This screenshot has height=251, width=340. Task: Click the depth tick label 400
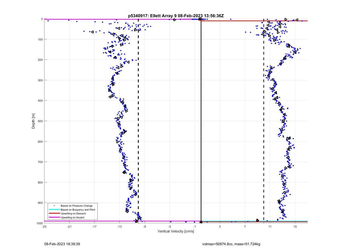tap(40, 100)
